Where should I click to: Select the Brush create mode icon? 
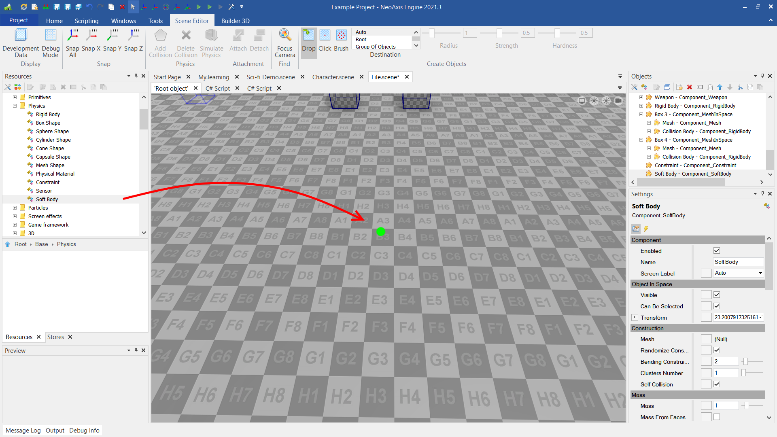coord(341,36)
